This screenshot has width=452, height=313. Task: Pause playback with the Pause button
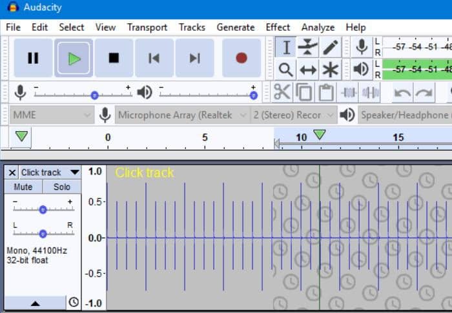coord(33,58)
